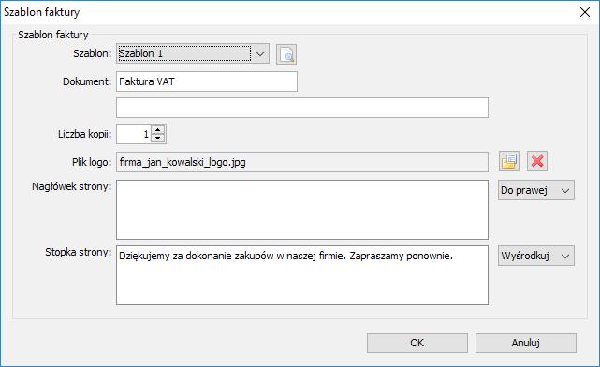Click inside the Nagłówek strony text area
Screen dimensions: 600x367
click(302, 210)
